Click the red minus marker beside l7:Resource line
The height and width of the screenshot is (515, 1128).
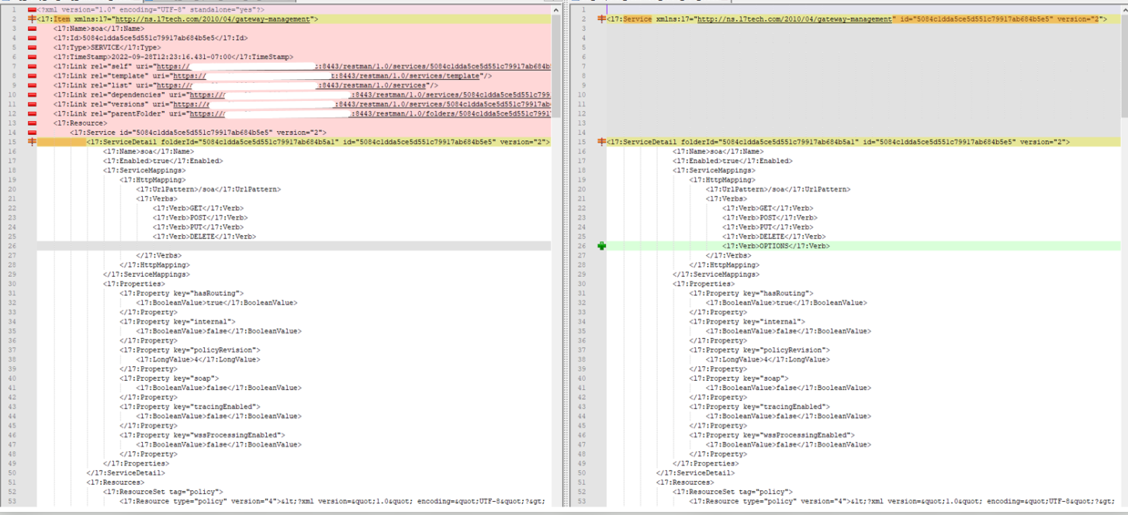31,123
